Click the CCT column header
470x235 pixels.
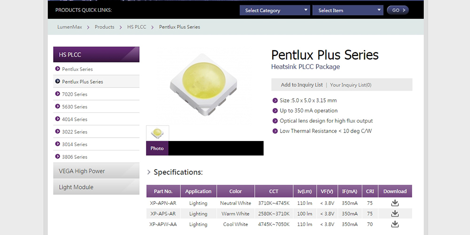(x=274, y=191)
